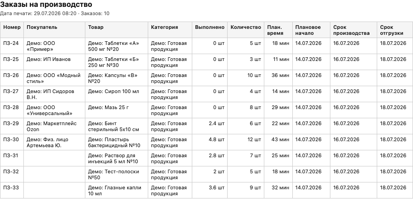Click the Дата печати subtitle line
The image size is (413, 204).
point(55,13)
